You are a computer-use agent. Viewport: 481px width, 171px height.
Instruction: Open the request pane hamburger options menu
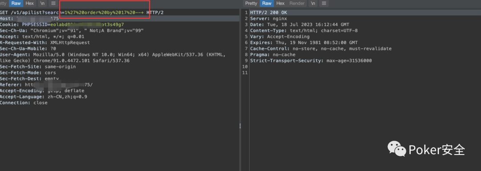[53, 4]
